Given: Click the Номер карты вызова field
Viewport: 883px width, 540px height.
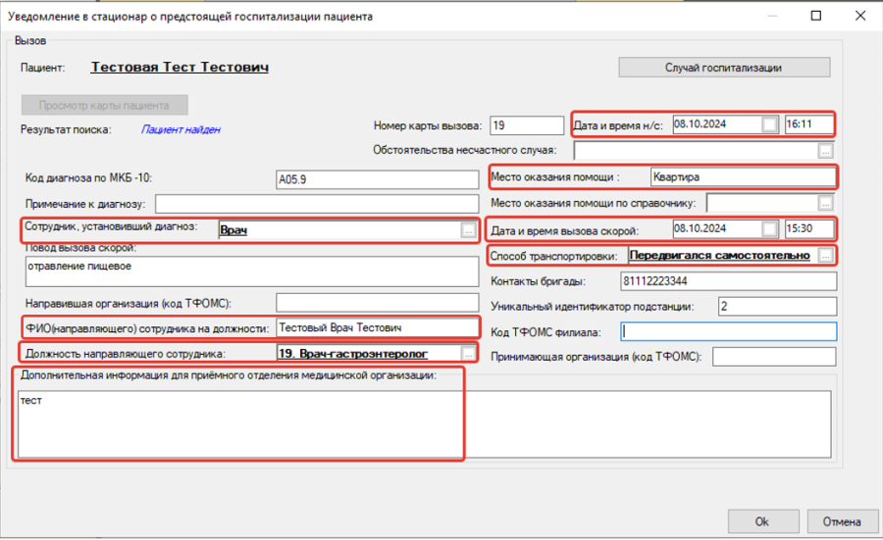Looking at the screenshot, I should (x=525, y=125).
